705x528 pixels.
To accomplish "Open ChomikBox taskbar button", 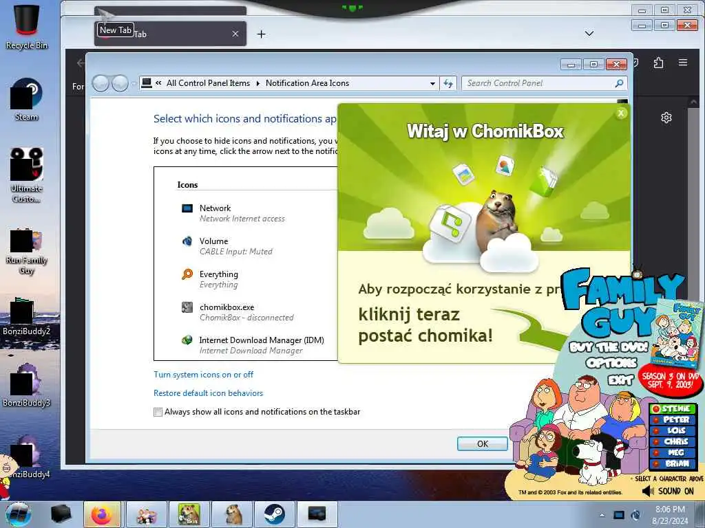I will 189,514.
